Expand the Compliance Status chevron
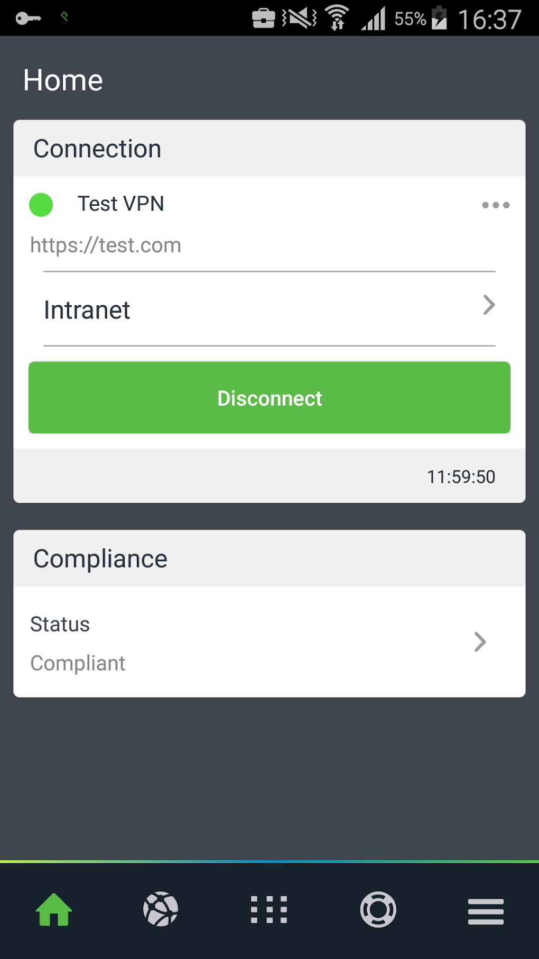The width and height of the screenshot is (539, 959). coord(480,642)
